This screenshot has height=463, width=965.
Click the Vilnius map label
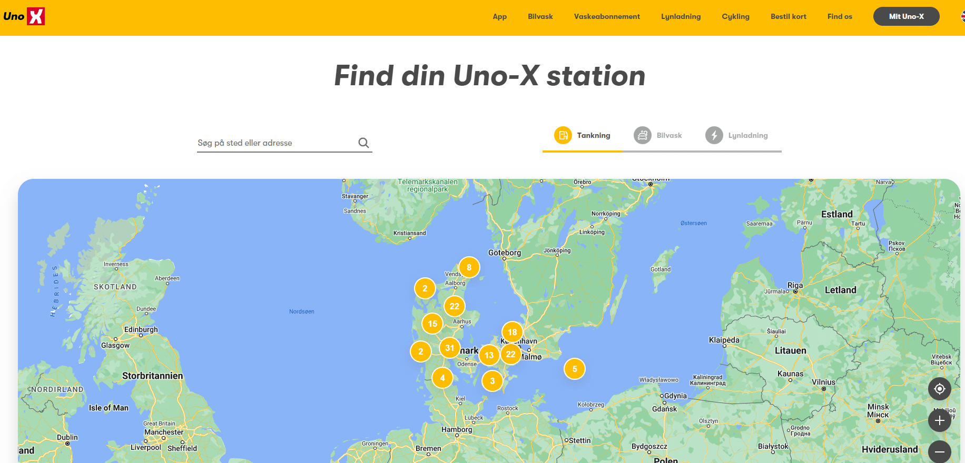823,382
